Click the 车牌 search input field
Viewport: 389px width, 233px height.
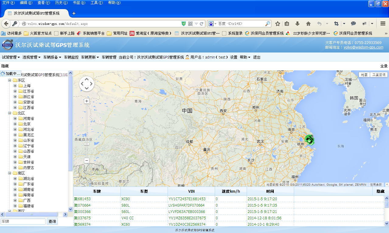pyautogui.click(x=23, y=221)
